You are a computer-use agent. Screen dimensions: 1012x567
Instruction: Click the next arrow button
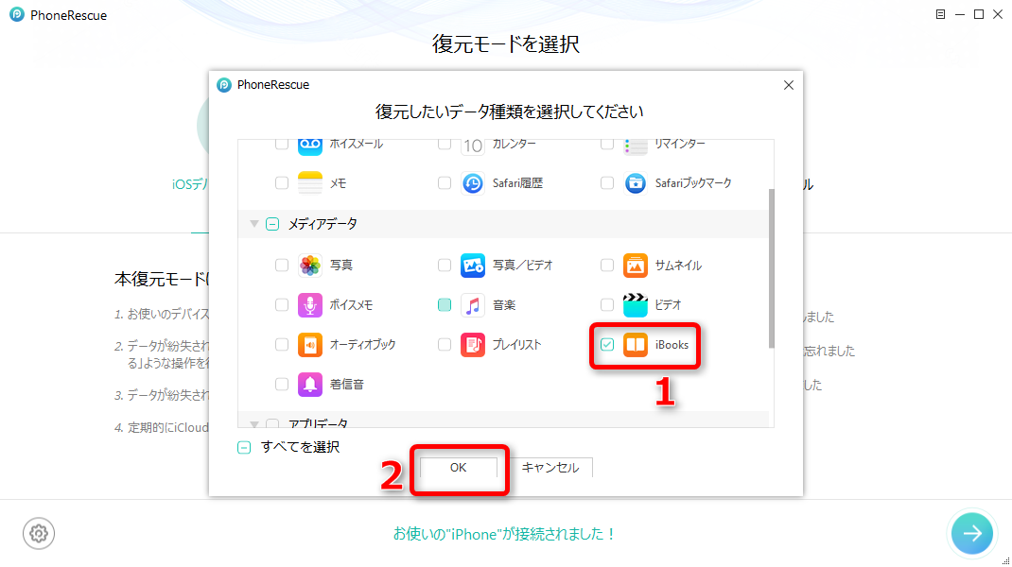pos(972,533)
